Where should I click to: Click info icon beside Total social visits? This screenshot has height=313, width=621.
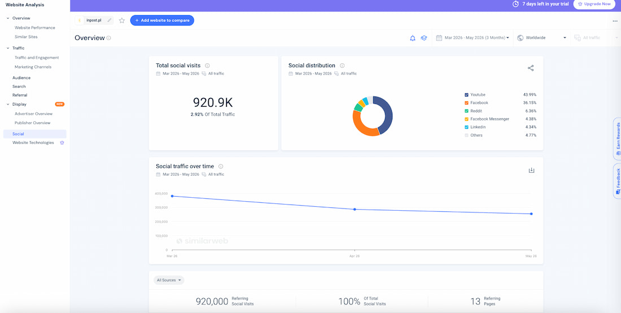(207, 66)
